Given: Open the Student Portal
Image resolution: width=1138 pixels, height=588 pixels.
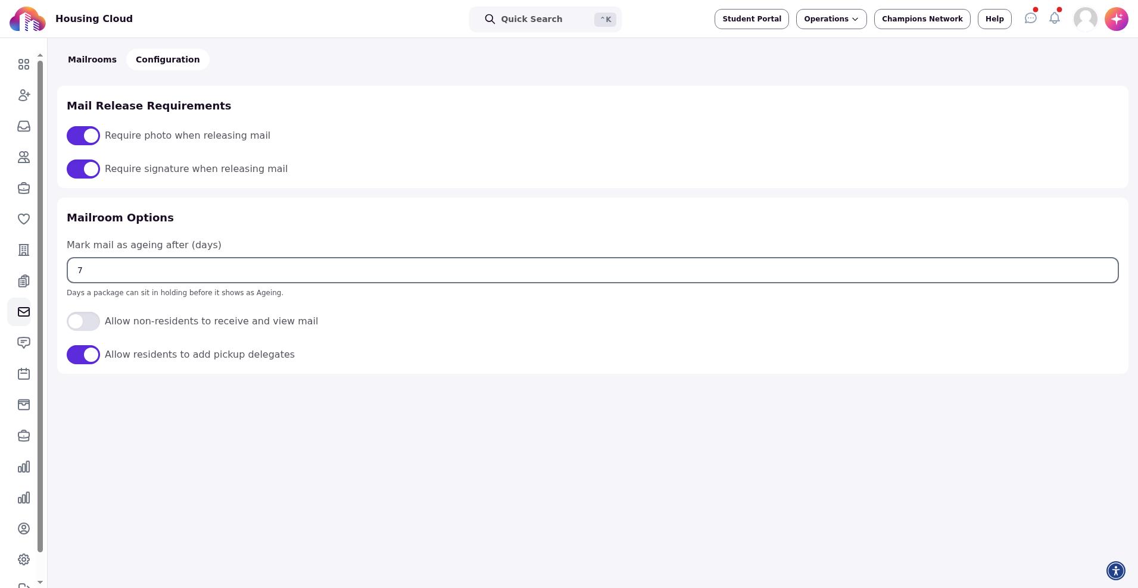Looking at the screenshot, I should pos(752,19).
